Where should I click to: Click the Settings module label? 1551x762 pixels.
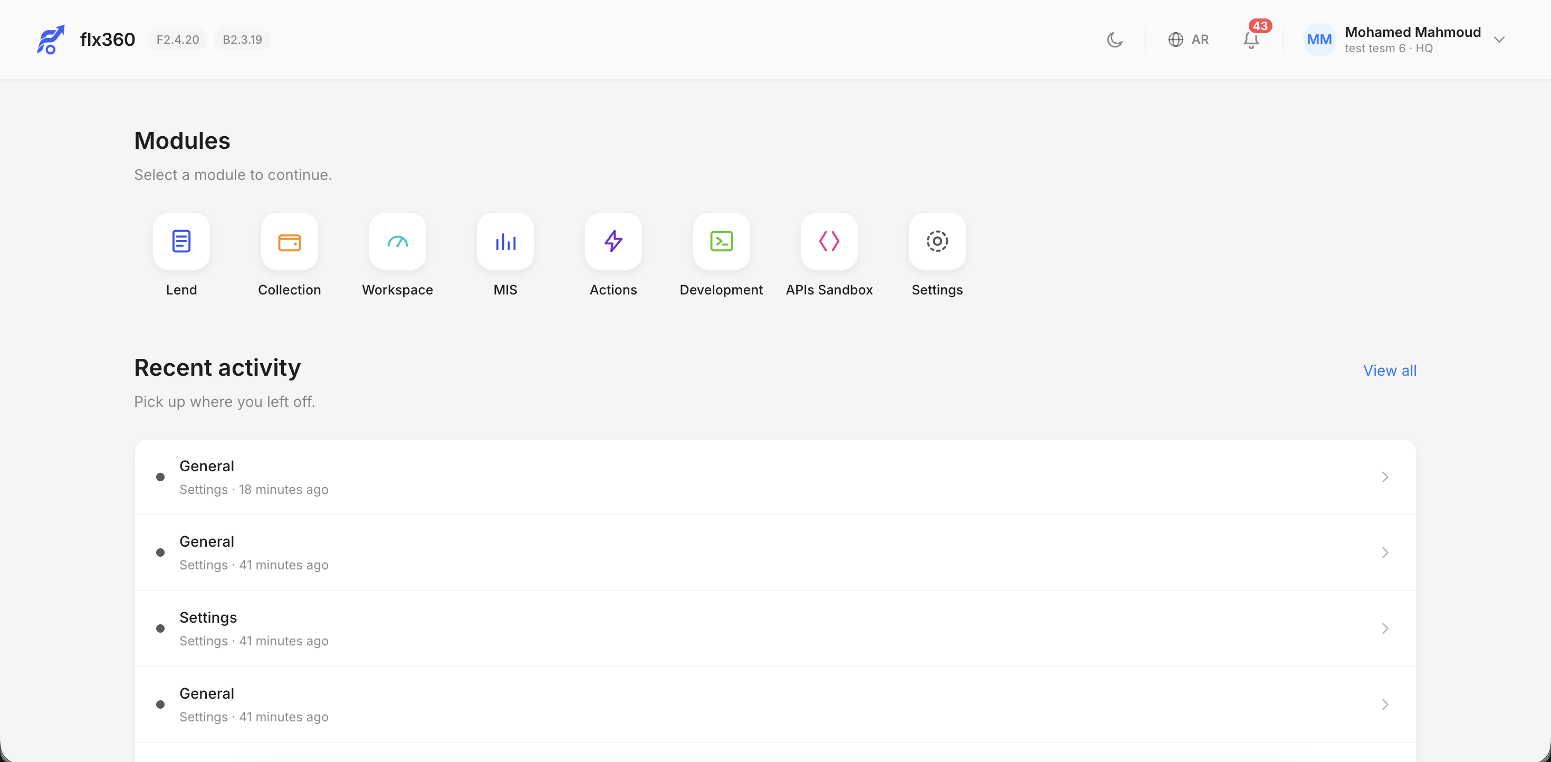(937, 290)
